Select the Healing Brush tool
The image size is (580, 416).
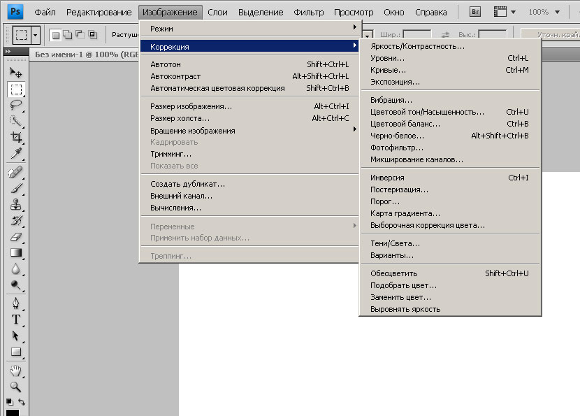click(15, 173)
